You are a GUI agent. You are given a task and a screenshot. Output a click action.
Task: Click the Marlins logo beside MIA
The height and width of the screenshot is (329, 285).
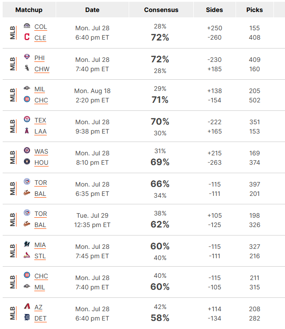[x=27, y=244]
